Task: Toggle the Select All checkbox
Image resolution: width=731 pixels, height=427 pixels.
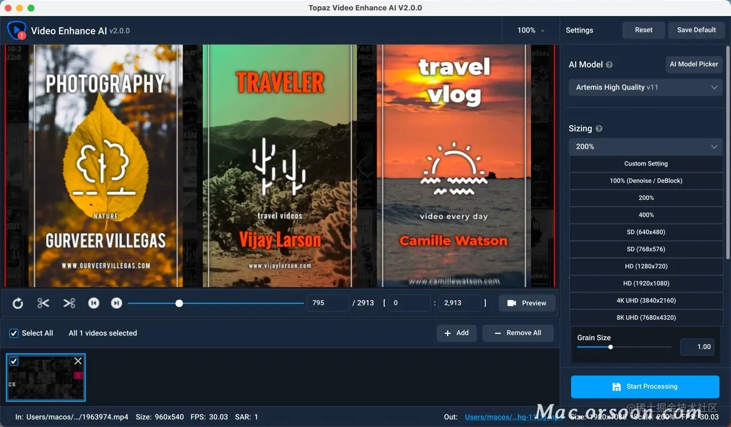Action: point(14,333)
